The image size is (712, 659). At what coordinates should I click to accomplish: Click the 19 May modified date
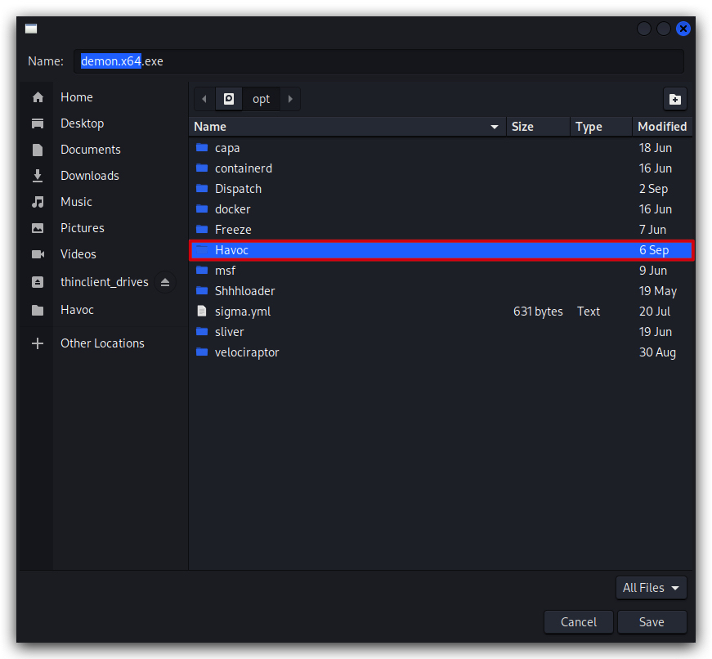click(x=657, y=291)
